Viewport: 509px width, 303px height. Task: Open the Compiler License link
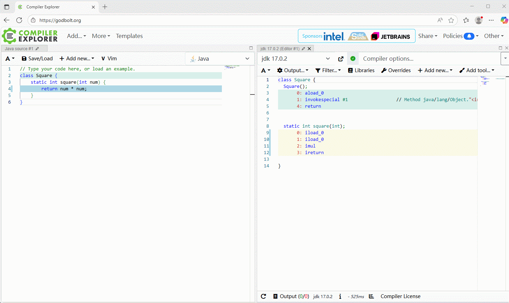(x=401, y=296)
